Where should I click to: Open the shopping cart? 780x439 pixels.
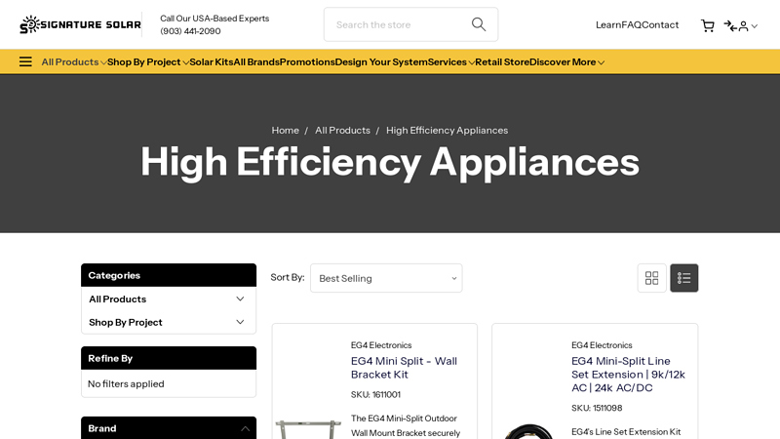pos(707,25)
